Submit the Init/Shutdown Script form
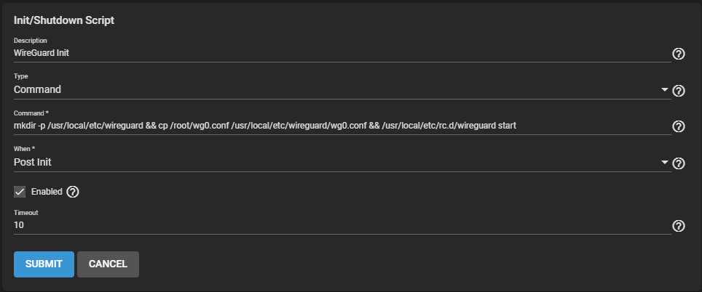Image resolution: width=702 pixels, height=292 pixels. click(44, 264)
